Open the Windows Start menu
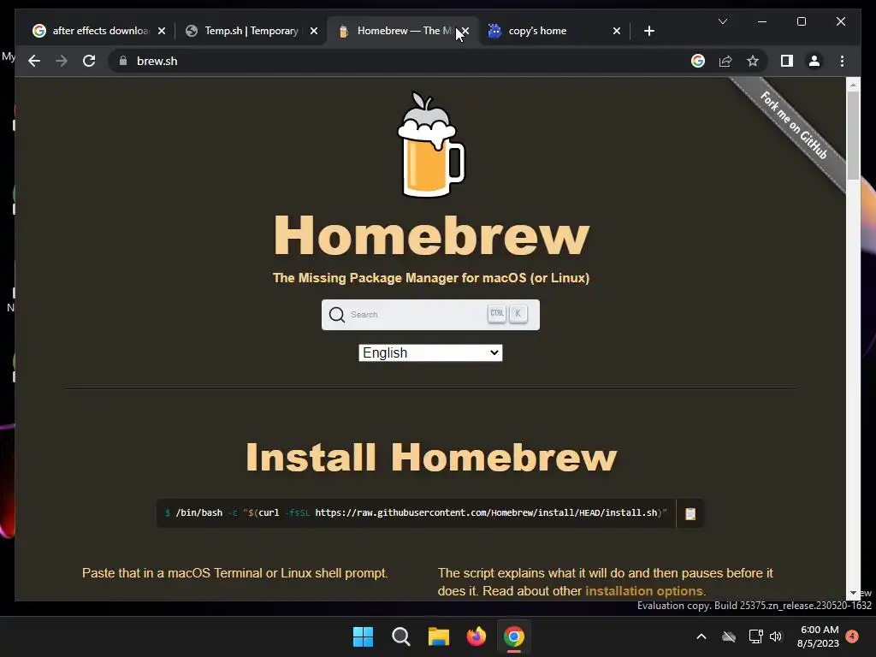This screenshot has width=876, height=657. [x=363, y=636]
